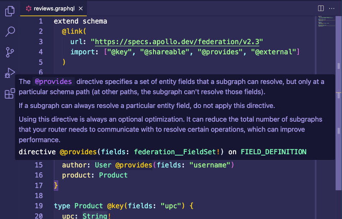The height and width of the screenshot is (219, 342).
Task: Click the closing brace on line 17
Action: point(56,186)
